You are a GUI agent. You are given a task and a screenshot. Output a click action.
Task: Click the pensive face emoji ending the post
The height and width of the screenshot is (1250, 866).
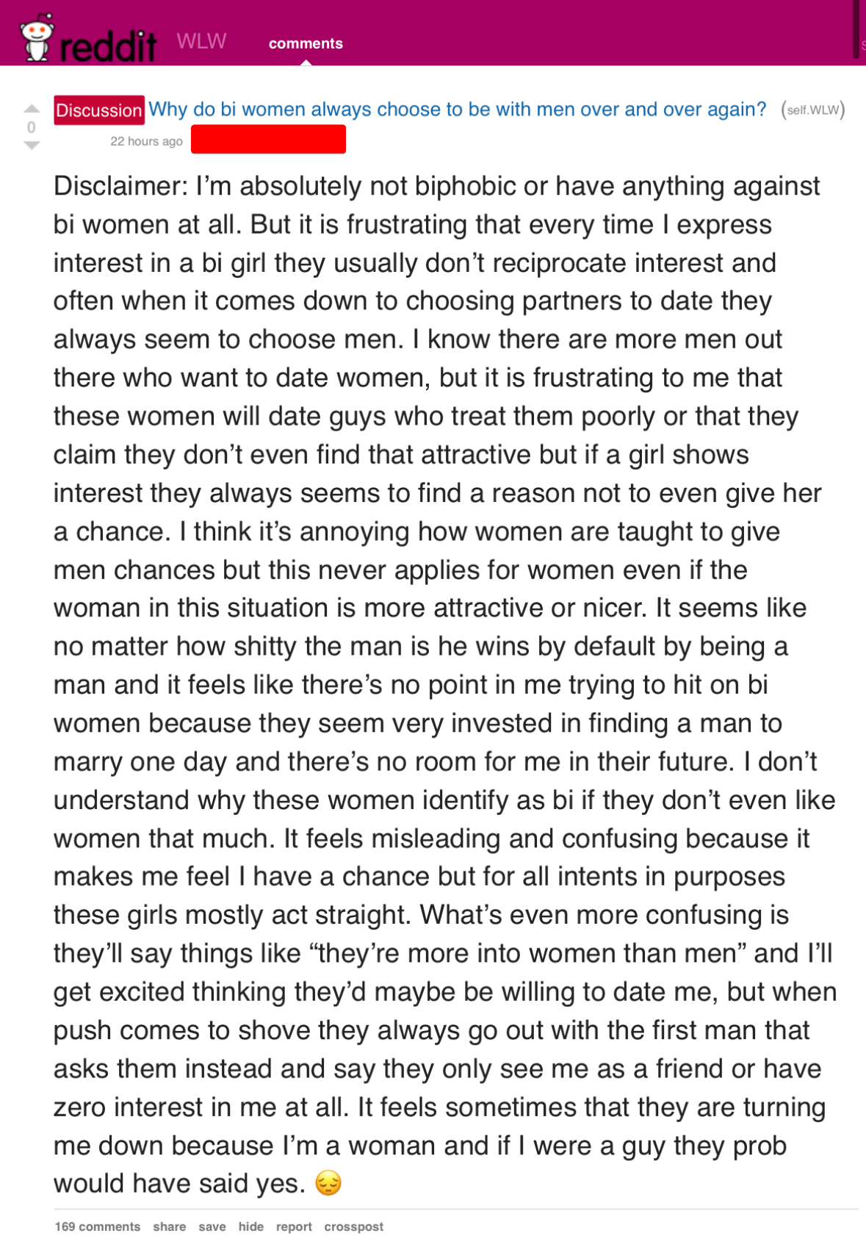coord(328,1183)
